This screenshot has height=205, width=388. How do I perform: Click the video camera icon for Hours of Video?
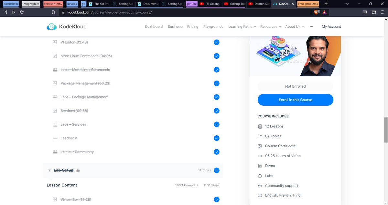coord(260,156)
